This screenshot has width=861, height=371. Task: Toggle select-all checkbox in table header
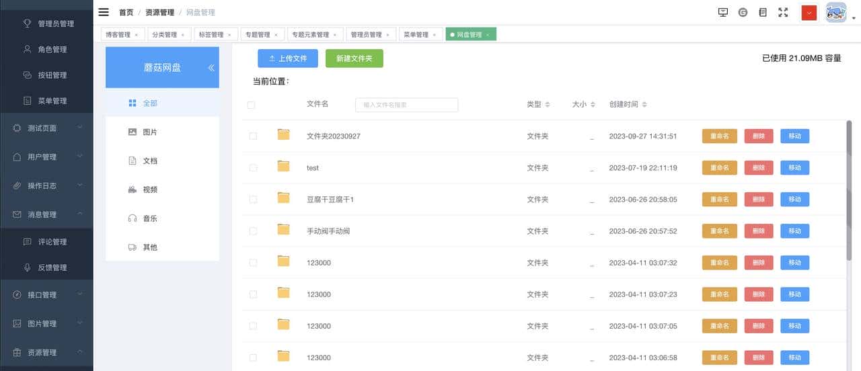pos(252,105)
